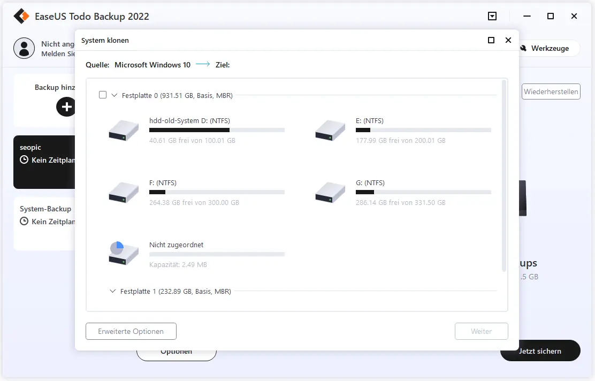Viewport: 595px width, 381px height.
Task: Click the Weiter button
Action: pyautogui.click(x=481, y=331)
